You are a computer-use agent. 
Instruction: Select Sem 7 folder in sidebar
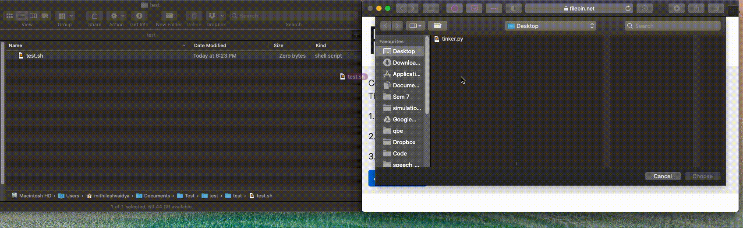coord(401,97)
